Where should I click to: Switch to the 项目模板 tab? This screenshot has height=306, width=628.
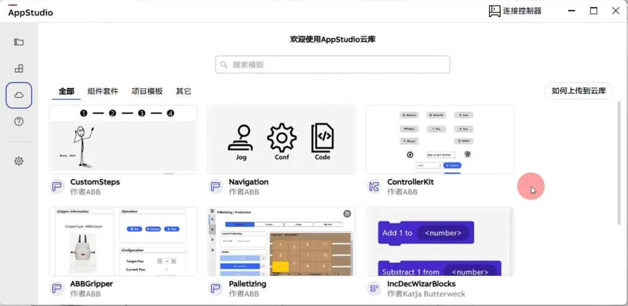147,92
